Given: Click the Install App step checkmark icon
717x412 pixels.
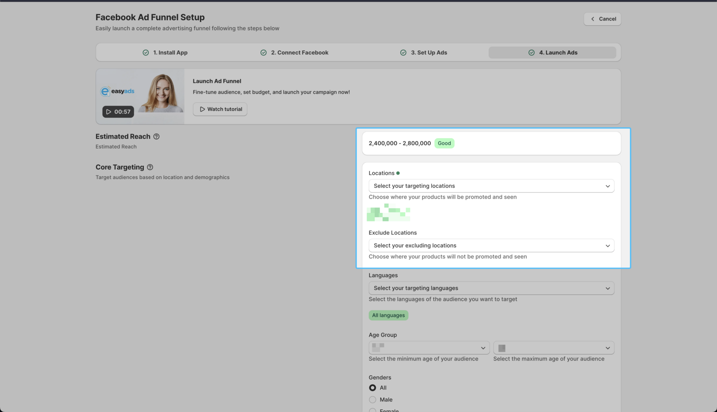Looking at the screenshot, I should pyautogui.click(x=146, y=53).
